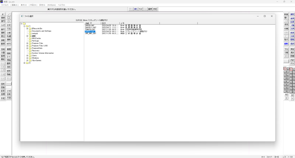
Task: Toggle layer group square A button
Action: (294, 76)
